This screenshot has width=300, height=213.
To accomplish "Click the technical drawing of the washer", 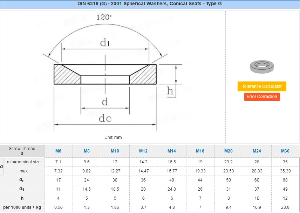I will tap(105, 73).
